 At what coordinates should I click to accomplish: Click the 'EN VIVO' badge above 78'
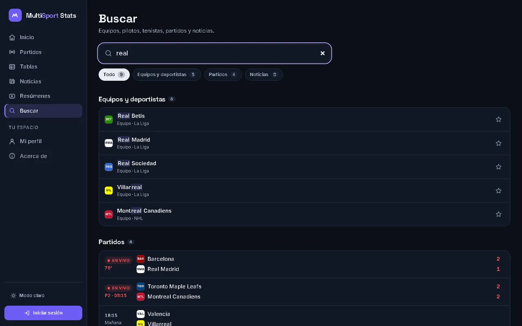pyautogui.click(x=118, y=260)
